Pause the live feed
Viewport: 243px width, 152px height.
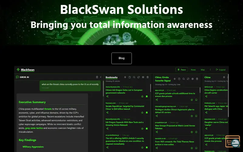[x=182, y=70]
